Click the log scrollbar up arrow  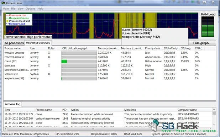click(214, 109)
